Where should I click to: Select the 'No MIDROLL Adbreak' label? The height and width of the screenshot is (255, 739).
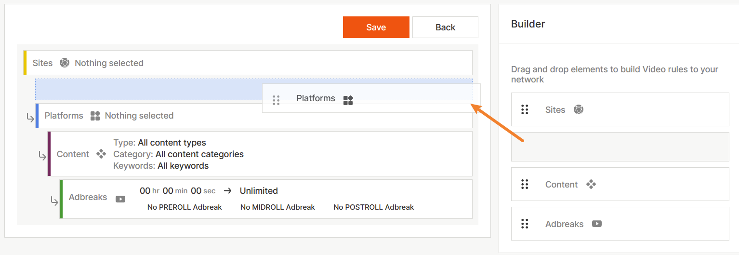tap(277, 207)
